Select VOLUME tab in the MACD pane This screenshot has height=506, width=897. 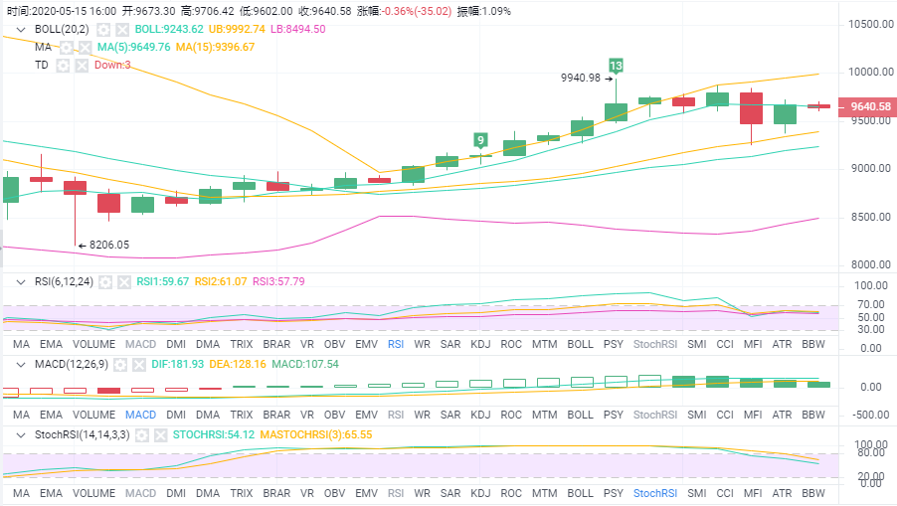click(93, 414)
